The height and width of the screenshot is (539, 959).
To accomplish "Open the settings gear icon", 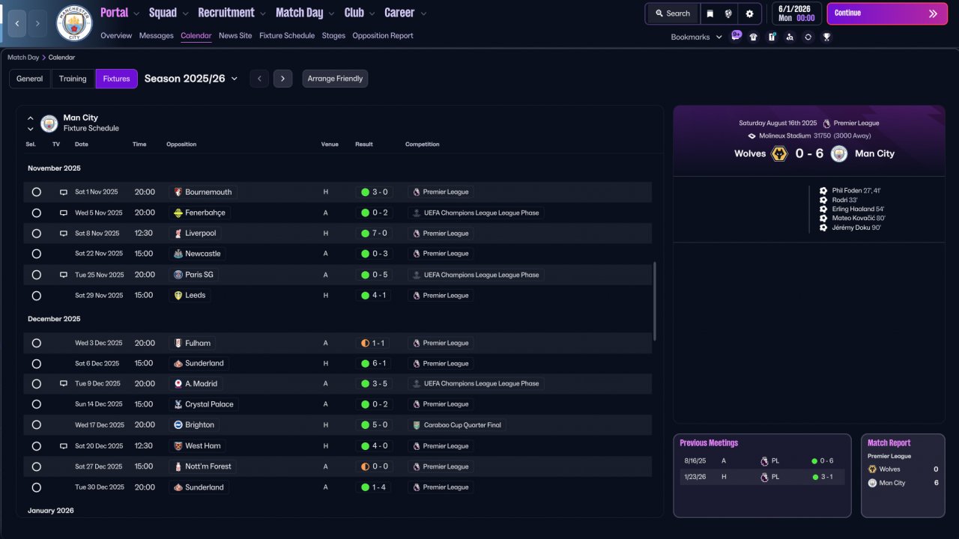I will coord(749,13).
